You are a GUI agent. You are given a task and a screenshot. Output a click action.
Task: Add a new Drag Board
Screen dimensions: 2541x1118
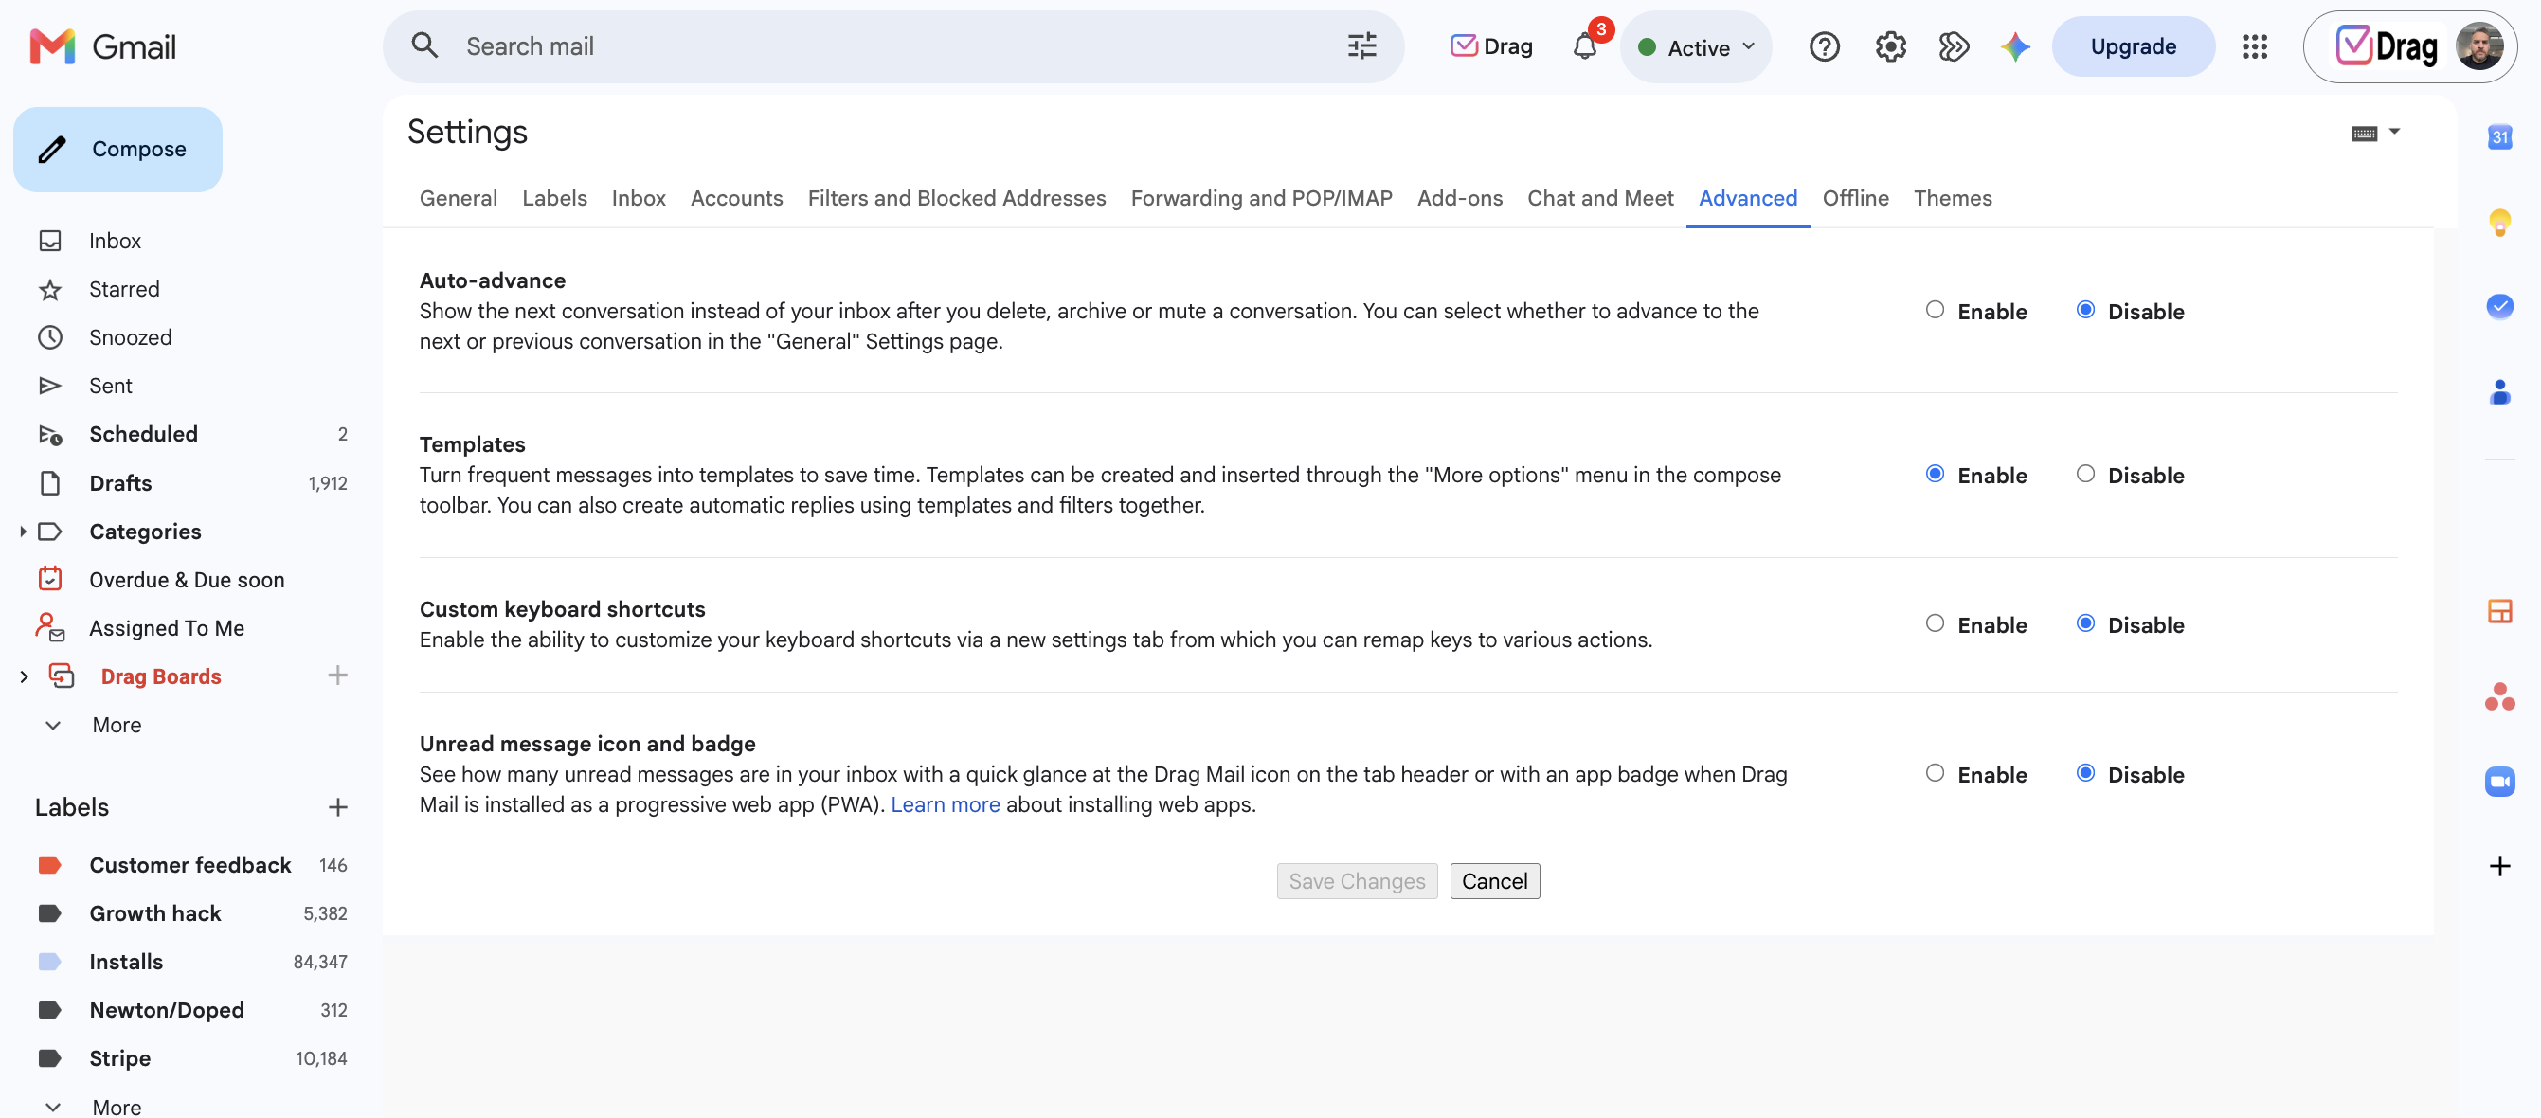(337, 675)
